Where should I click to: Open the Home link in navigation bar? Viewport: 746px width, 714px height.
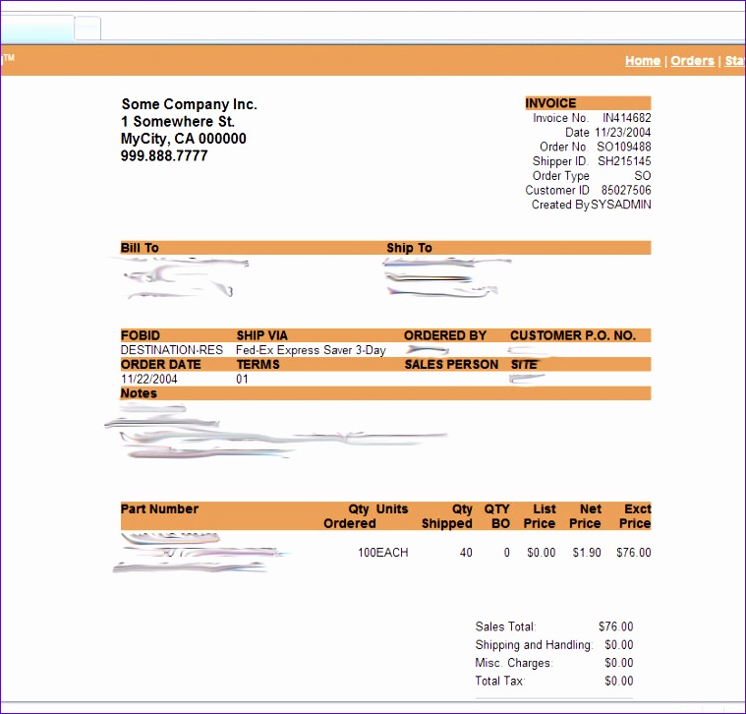(x=642, y=61)
